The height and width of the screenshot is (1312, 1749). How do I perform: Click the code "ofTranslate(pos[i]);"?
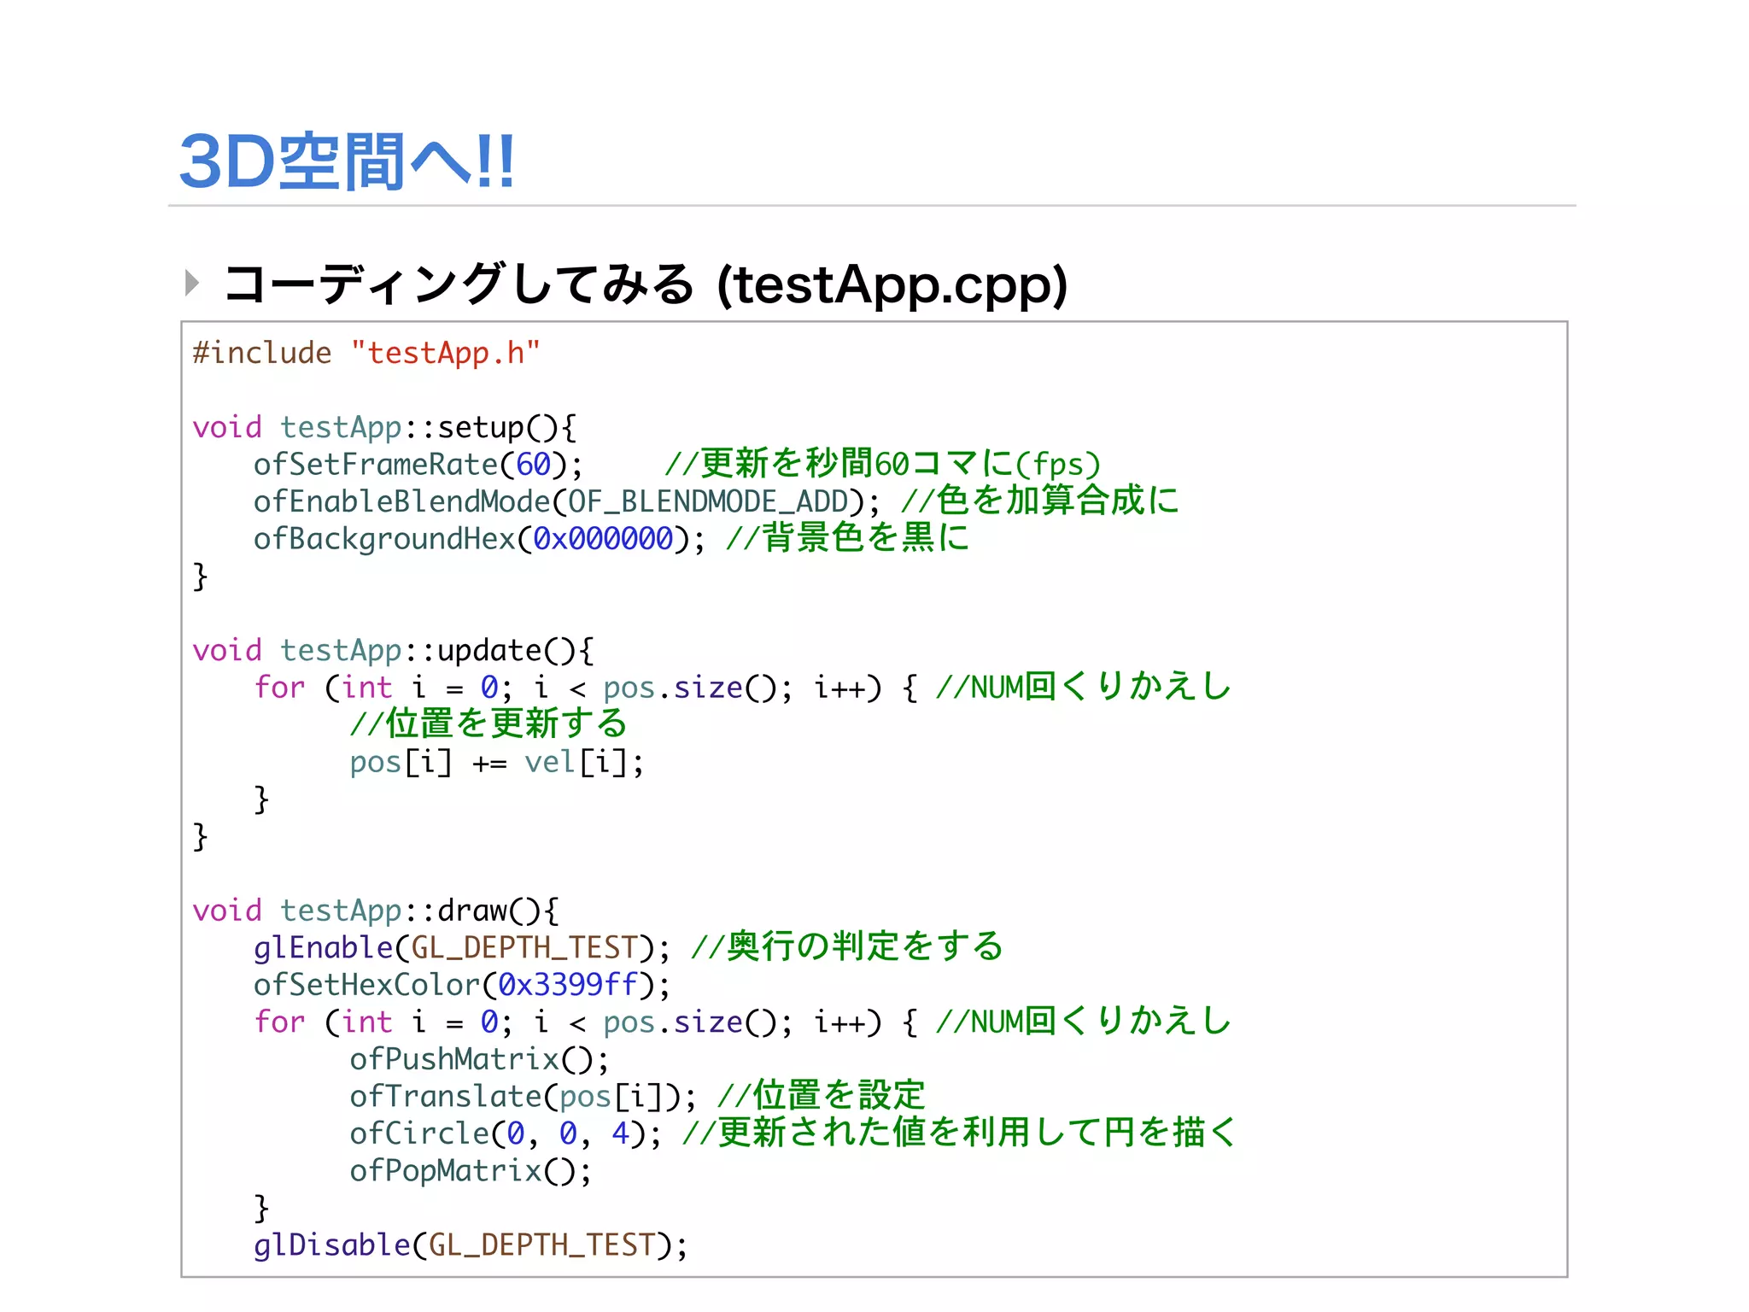pos(523,1097)
